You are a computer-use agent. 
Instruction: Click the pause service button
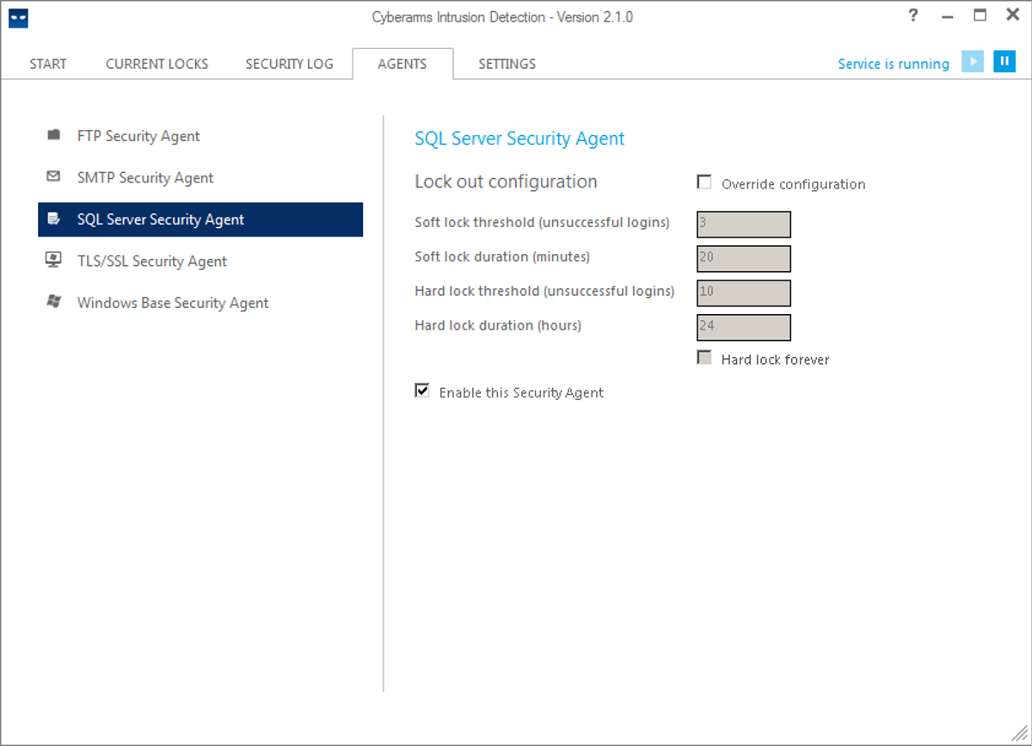(x=1004, y=62)
